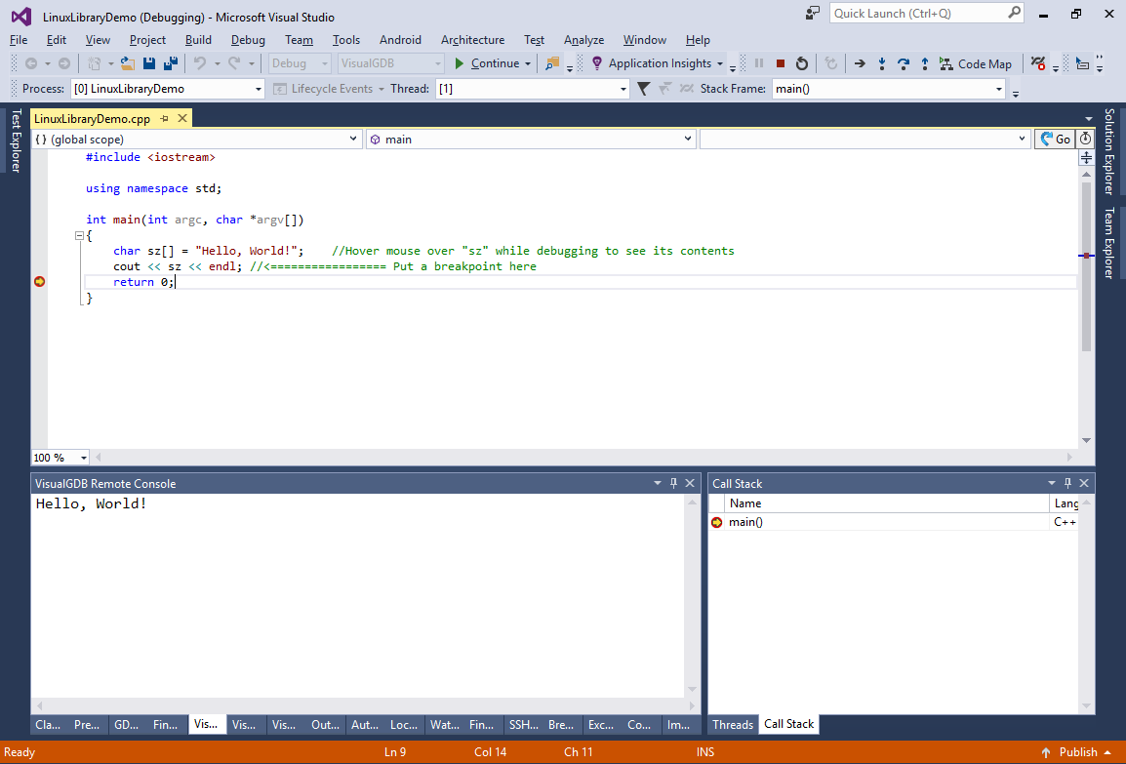The height and width of the screenshot is (764, 1126).
Task: Click the Save All icon
Action: click(171, 63)
